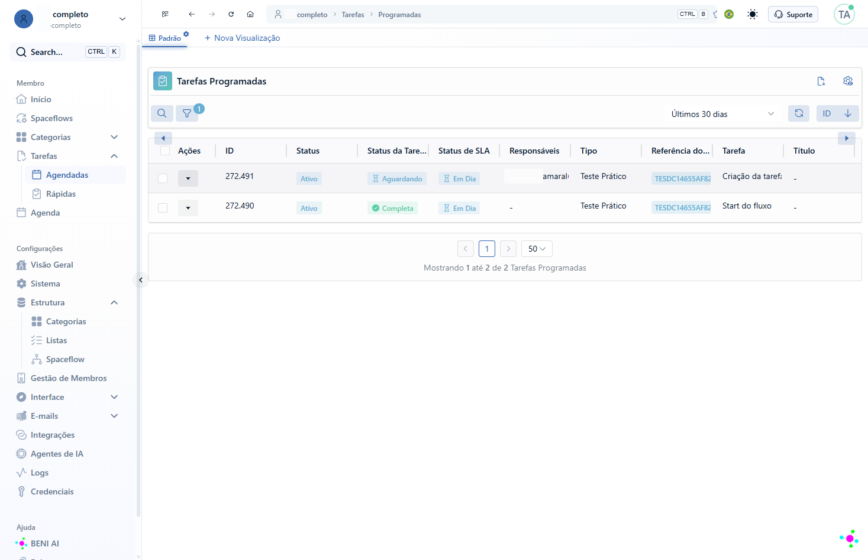This screenshot has height=560, width=868.
Task: Check the row 272.491 checkbox
Action: (163, 178)
